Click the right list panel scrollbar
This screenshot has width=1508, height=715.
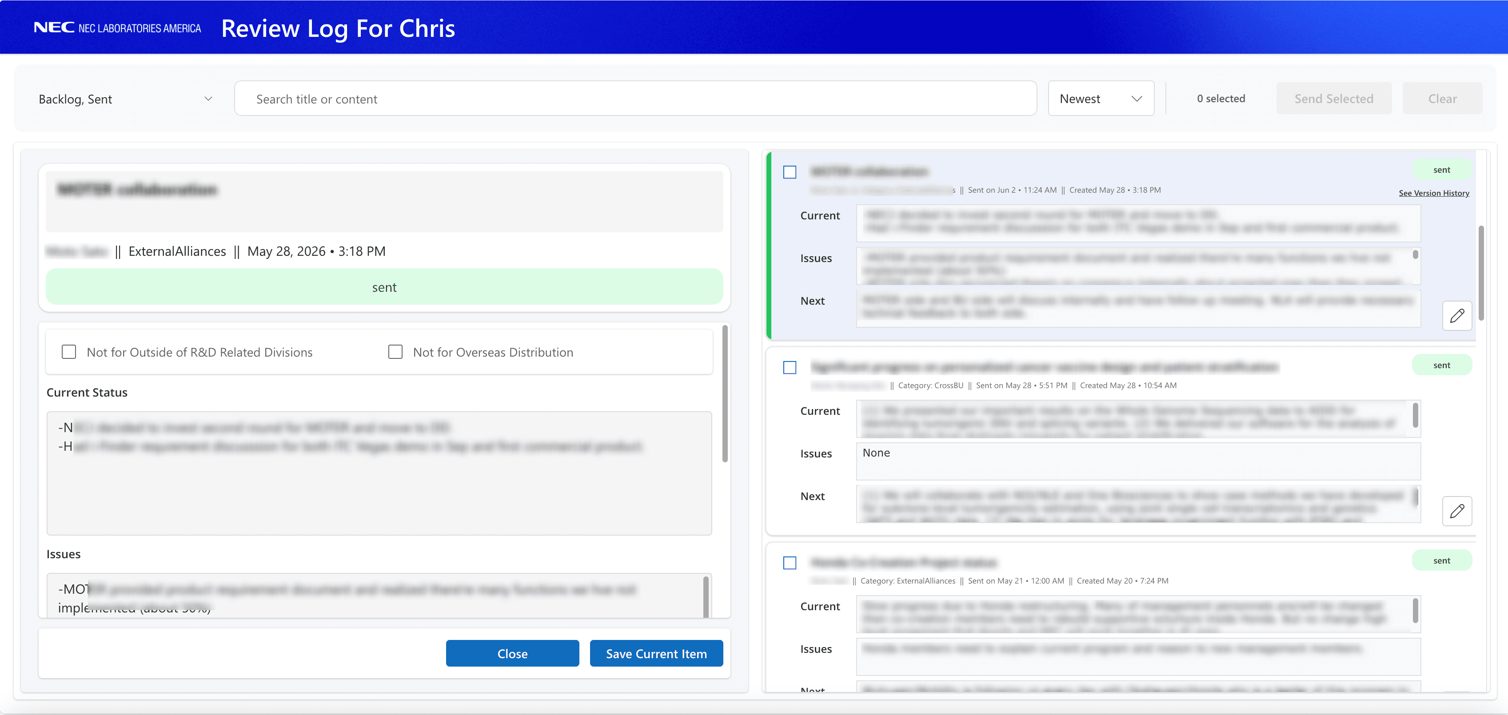tap(1481, 273)
